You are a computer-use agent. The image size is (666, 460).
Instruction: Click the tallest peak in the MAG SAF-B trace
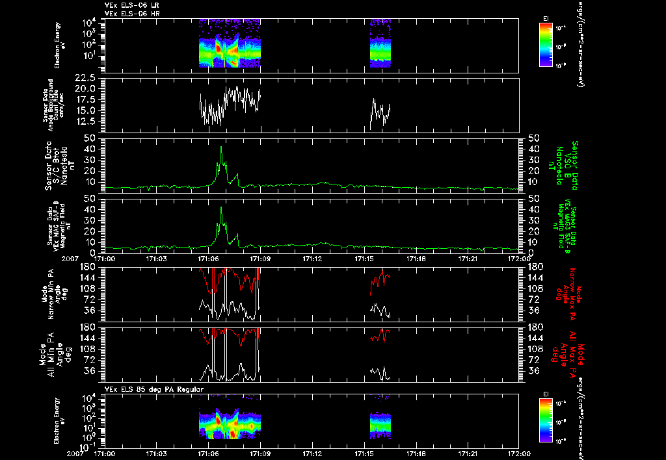221,208
